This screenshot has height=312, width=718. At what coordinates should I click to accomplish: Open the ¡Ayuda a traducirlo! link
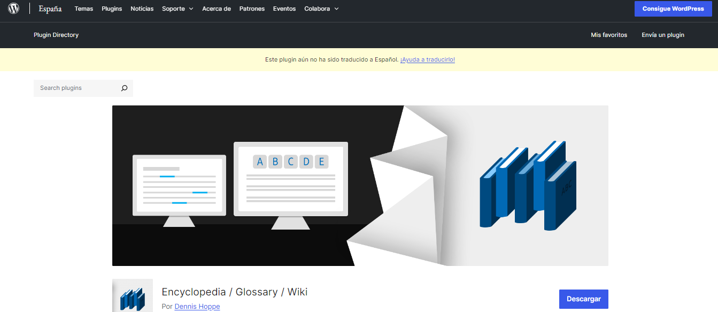(x=427, y=59)
